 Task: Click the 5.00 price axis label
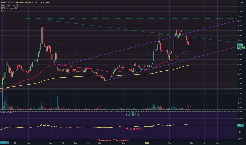coord(240,59)
